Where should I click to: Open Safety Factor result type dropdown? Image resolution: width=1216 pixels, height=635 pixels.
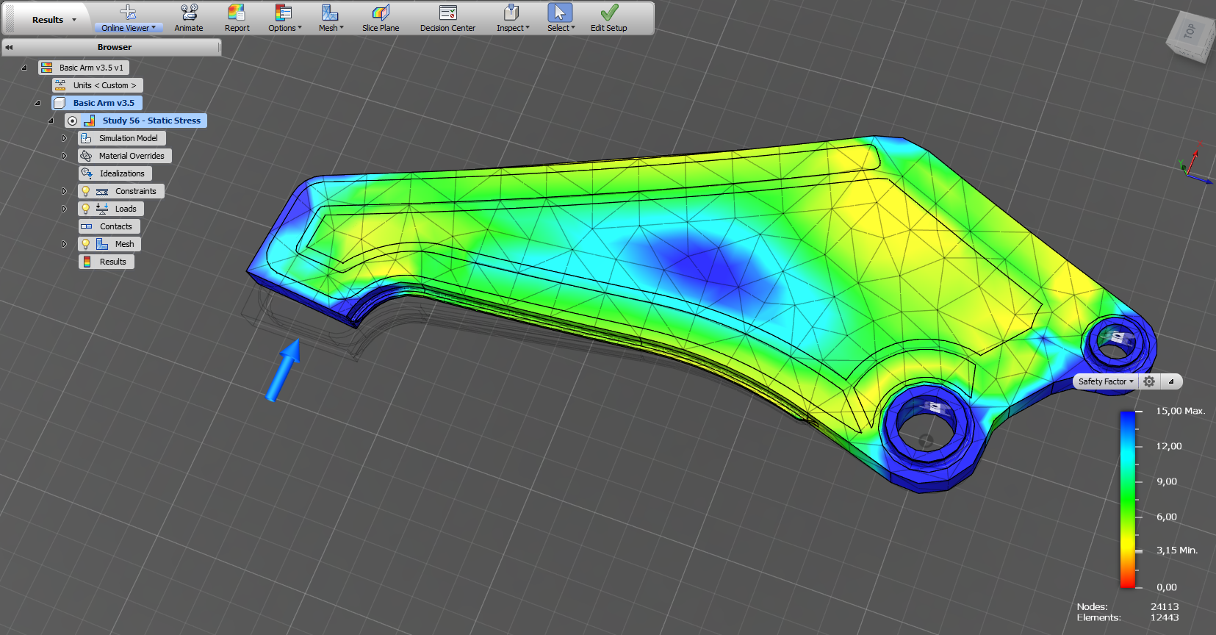(1106, 381)
